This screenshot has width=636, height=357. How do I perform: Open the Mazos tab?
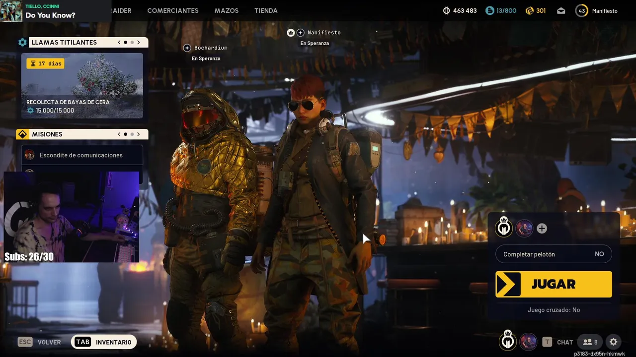coord(227,10)
